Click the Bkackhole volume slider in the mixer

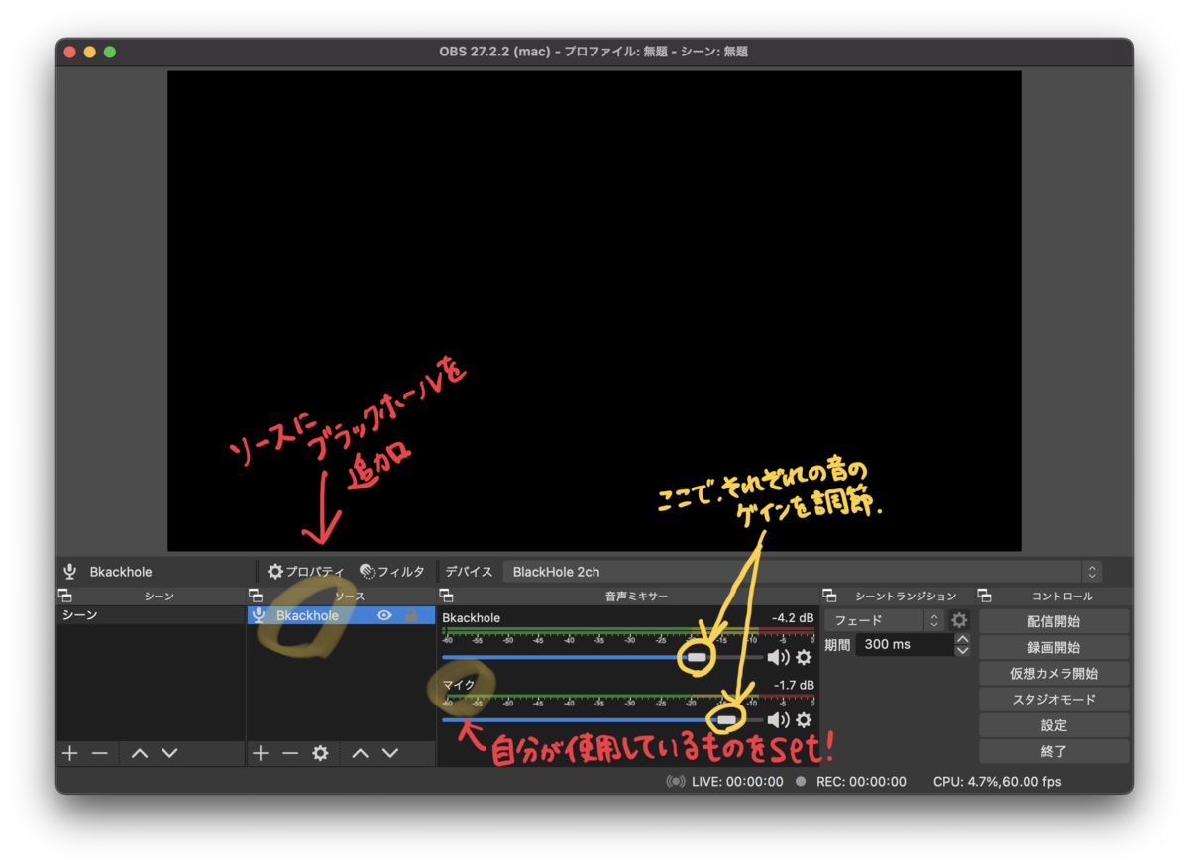pyautogui.click(x=602, y=657)
